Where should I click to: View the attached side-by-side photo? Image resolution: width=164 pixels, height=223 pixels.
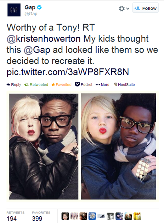click(83, 146)
